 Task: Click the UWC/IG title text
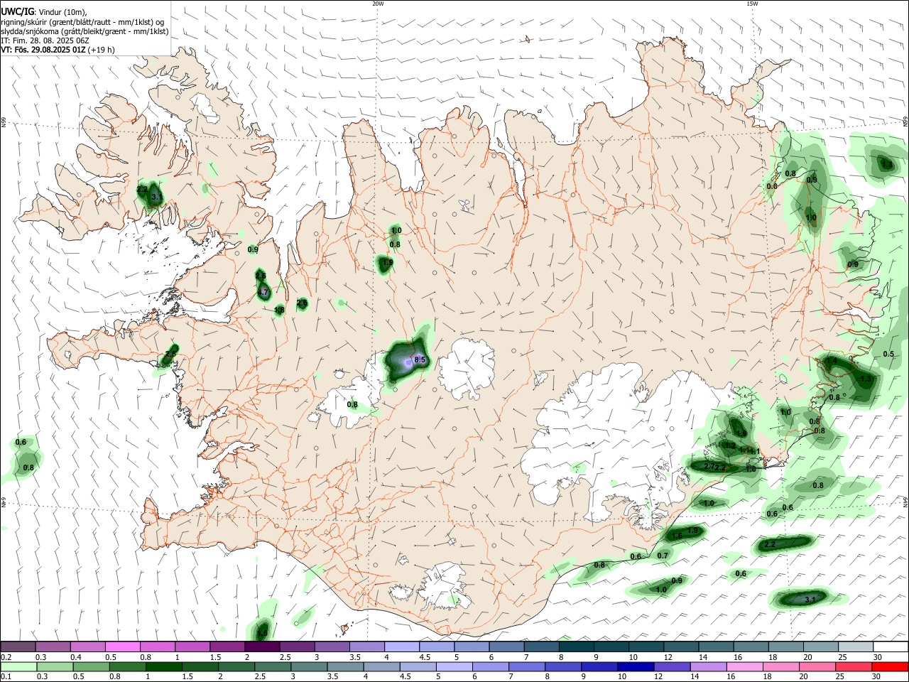coord(17,11)
